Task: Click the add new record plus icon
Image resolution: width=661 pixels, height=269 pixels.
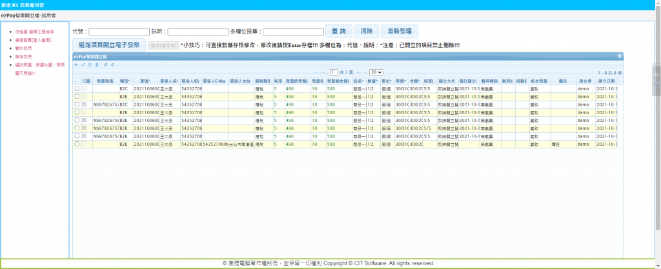Action: click(76, 65)
